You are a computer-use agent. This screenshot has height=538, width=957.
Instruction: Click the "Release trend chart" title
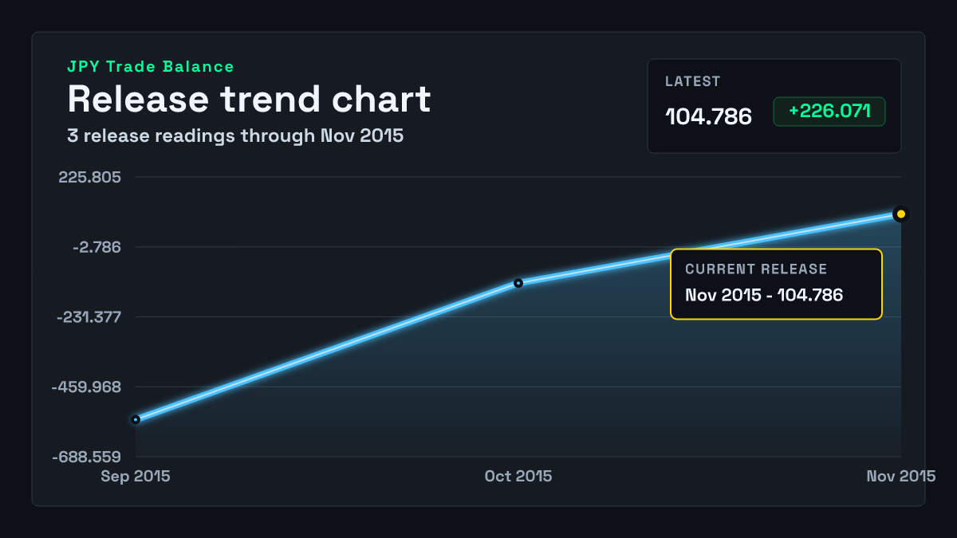249,99
